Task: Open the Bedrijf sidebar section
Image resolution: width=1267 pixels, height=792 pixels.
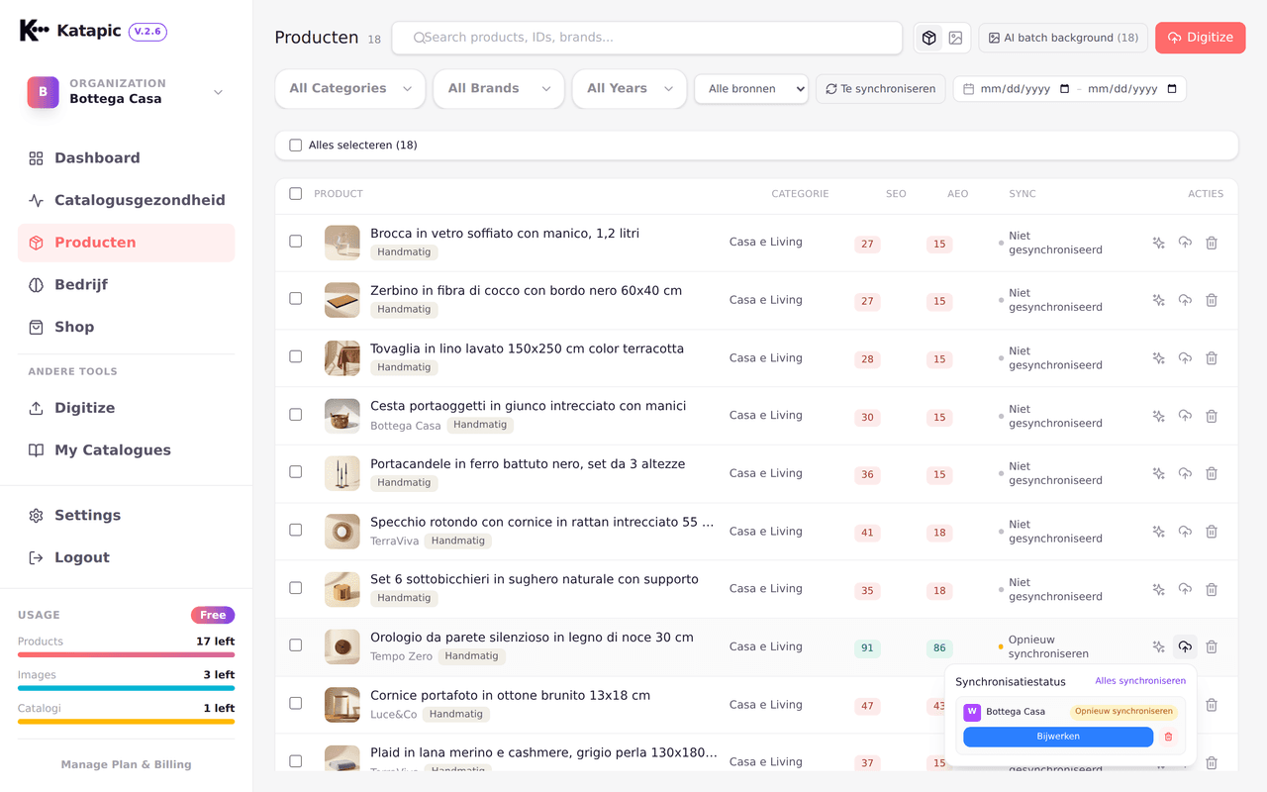Action: point(126,285)
